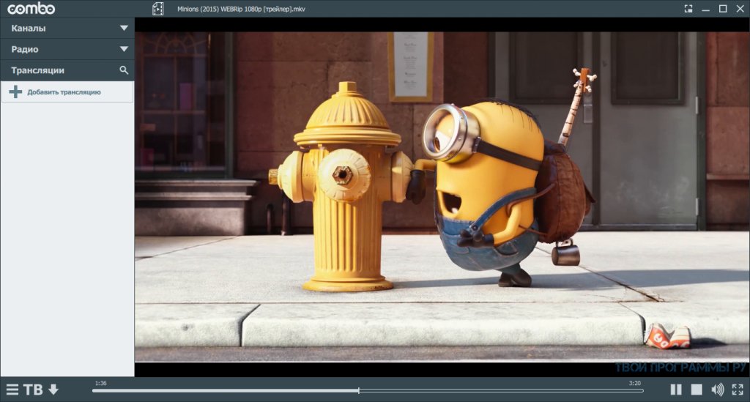Expand the Радио dropdown arrow

click(x=124, y=49)
